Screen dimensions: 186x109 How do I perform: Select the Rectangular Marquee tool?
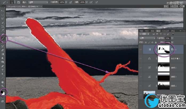[x=2, y=15]
